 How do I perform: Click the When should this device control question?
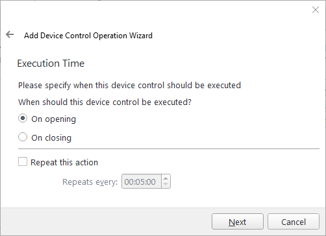coord(105,102)
